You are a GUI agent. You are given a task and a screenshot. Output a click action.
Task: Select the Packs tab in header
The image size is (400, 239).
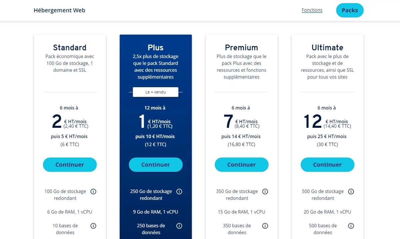350,10
